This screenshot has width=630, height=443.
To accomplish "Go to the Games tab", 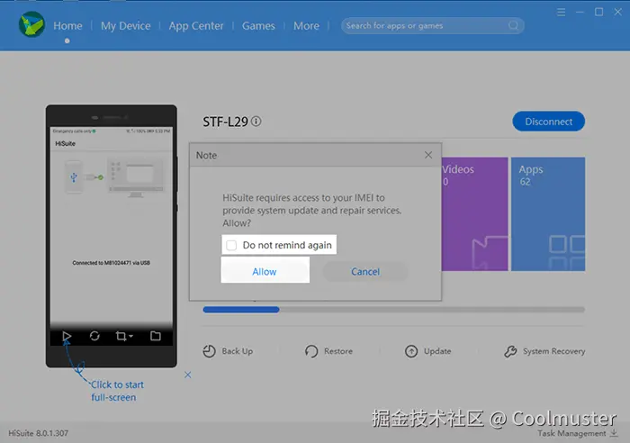I will [258, 26].
